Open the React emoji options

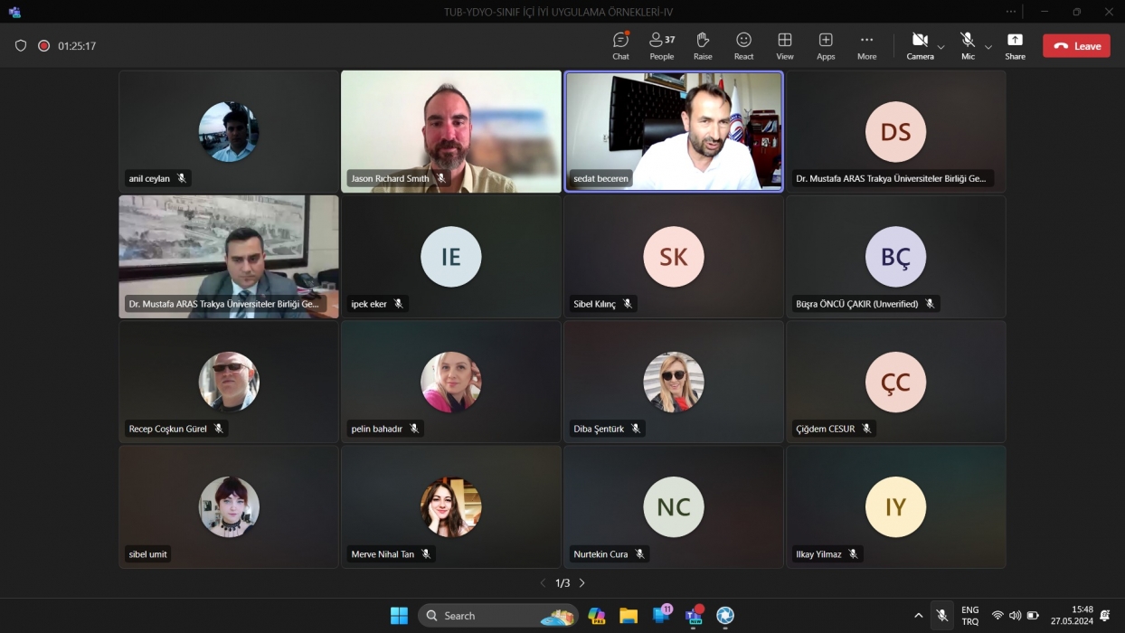pyautogui.click(x=743, y=45)
